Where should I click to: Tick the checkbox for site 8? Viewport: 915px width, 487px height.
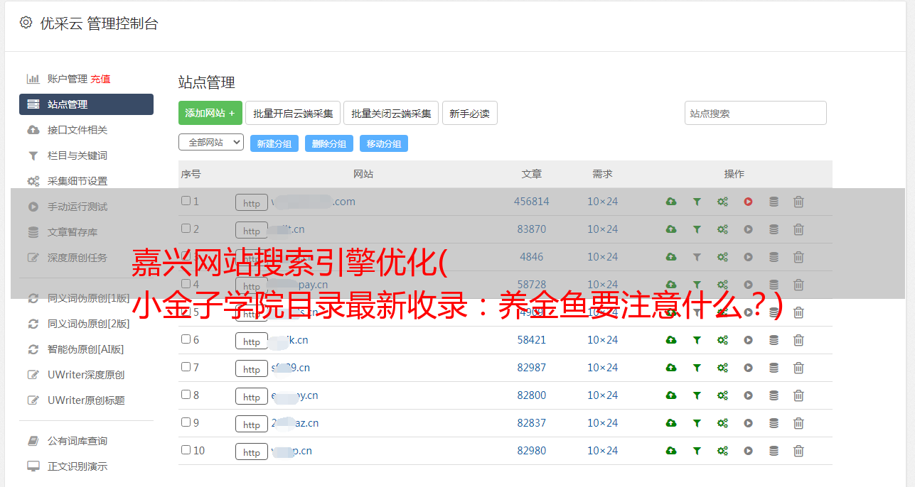(x=186, y=395)
